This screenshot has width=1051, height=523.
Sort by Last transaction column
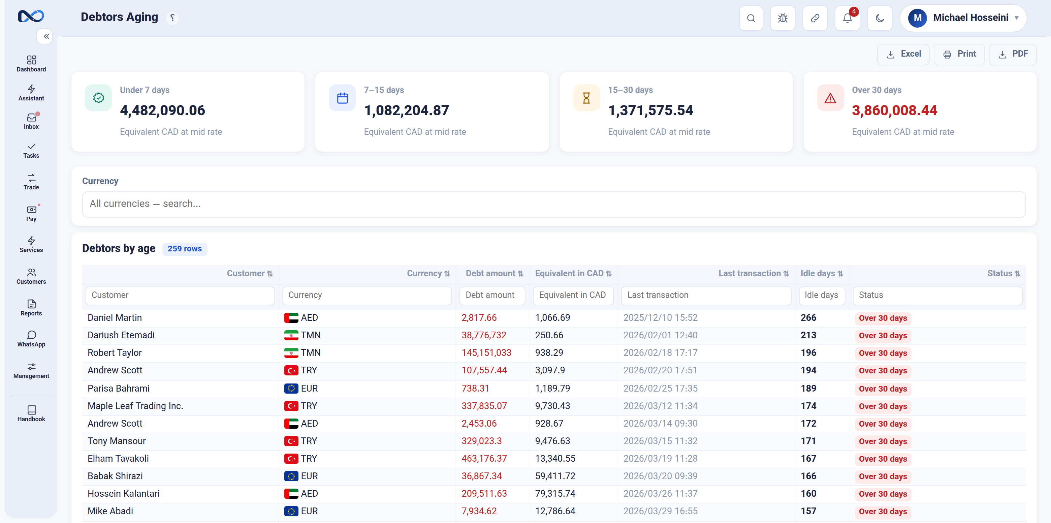click(754, 274)
